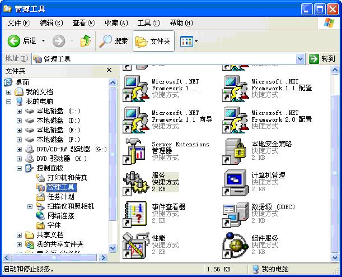Click folder tree scroll left arrow
The image size is (342, 277).
7,258
